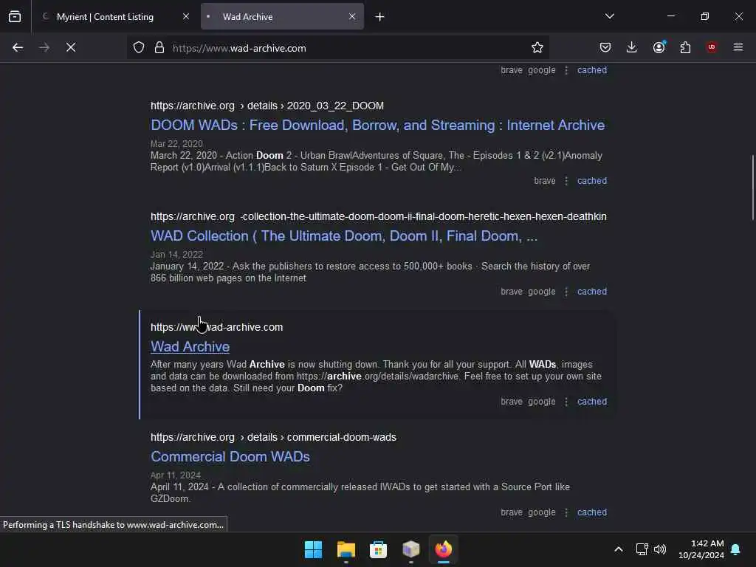The width and height of the screenshot is (756, 567).
Task: Open Commercial Doom WADs result
Action: click(x=230, y=456)
